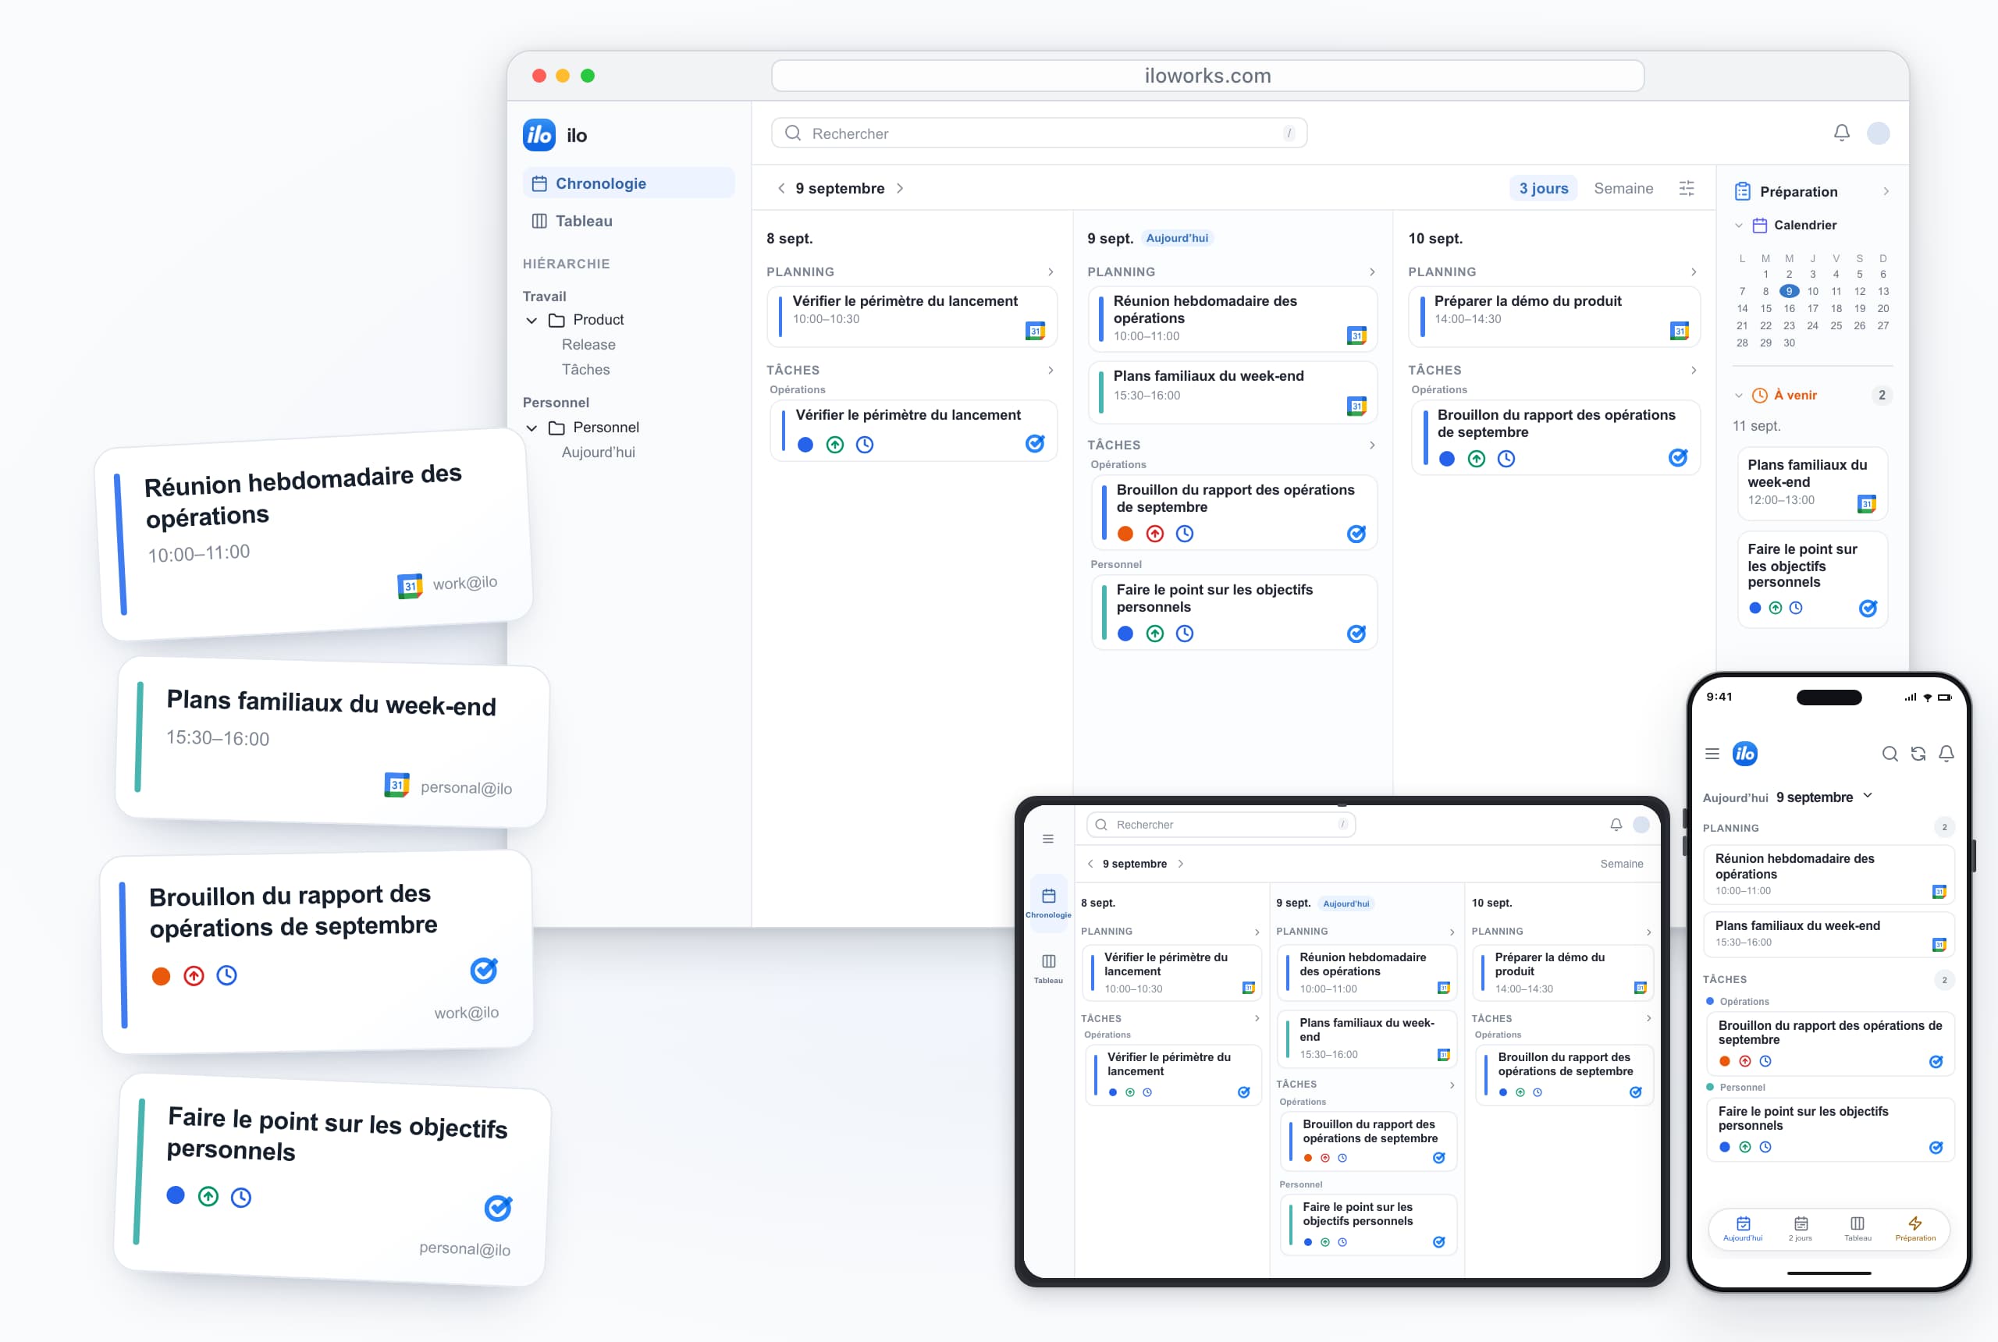Complete Faire le point task on phone

coord(1936,1148)
